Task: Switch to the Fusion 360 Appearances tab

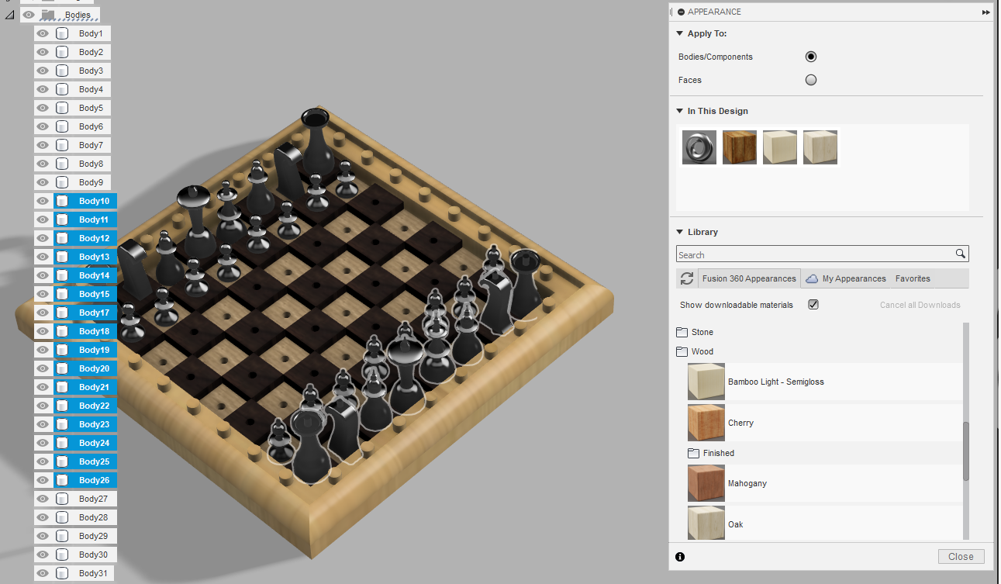Action: 747,278
